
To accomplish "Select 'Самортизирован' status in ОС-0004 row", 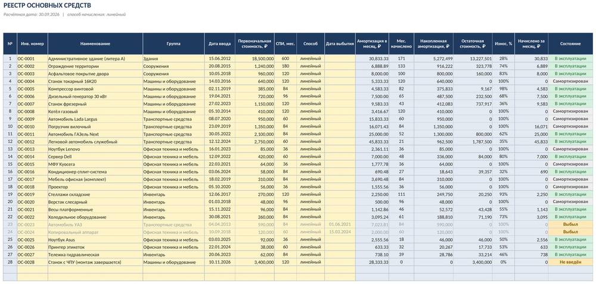I will click(570, 81).
